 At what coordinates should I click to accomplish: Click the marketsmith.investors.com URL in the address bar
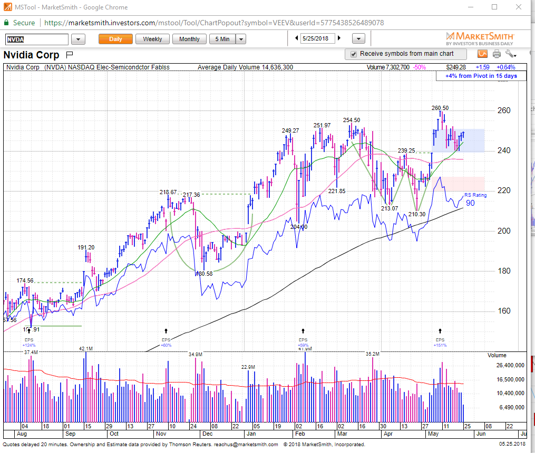tap(214, 23)
